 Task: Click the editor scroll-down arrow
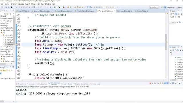[166, 78]
